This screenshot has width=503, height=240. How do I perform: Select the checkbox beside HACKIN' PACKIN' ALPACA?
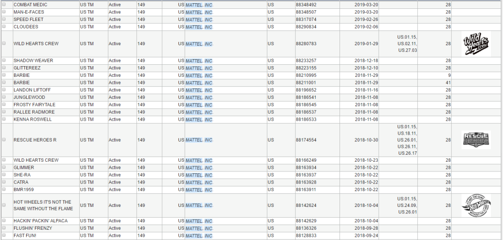click(x=4, y=221)
